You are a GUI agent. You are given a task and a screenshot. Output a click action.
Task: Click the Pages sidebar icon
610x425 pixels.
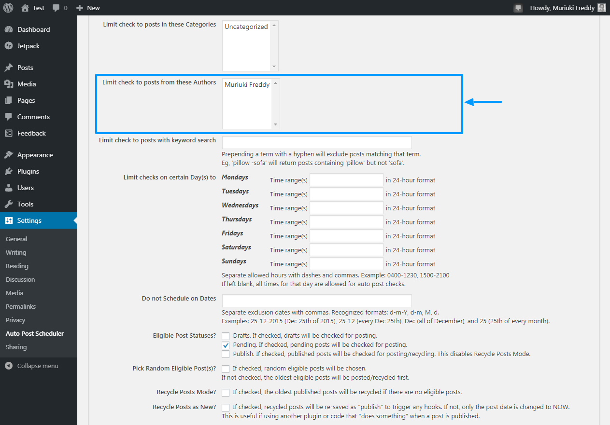[9, 100]
